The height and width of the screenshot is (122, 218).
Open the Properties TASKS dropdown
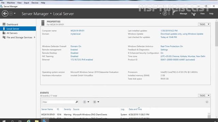pyautogui.click(x=204, y=24)
